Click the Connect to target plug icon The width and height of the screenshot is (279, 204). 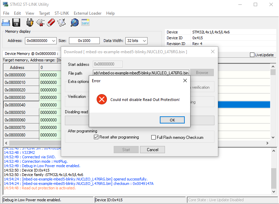[30, 23]
